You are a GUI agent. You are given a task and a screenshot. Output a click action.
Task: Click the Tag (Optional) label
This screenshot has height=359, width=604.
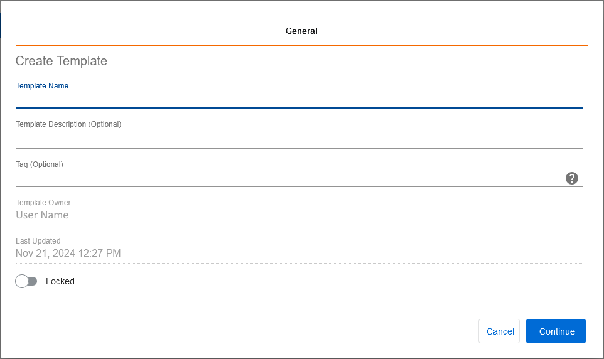coord(40,164)
